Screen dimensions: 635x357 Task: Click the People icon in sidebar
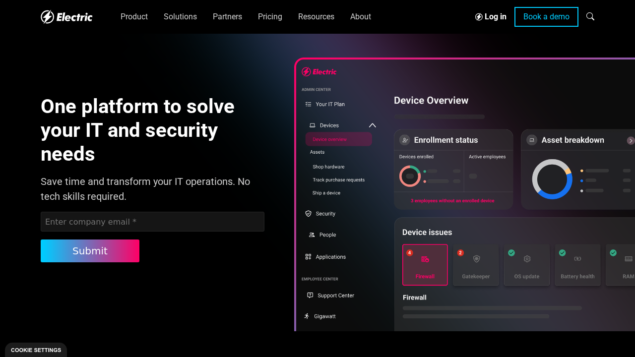(312, 235)
